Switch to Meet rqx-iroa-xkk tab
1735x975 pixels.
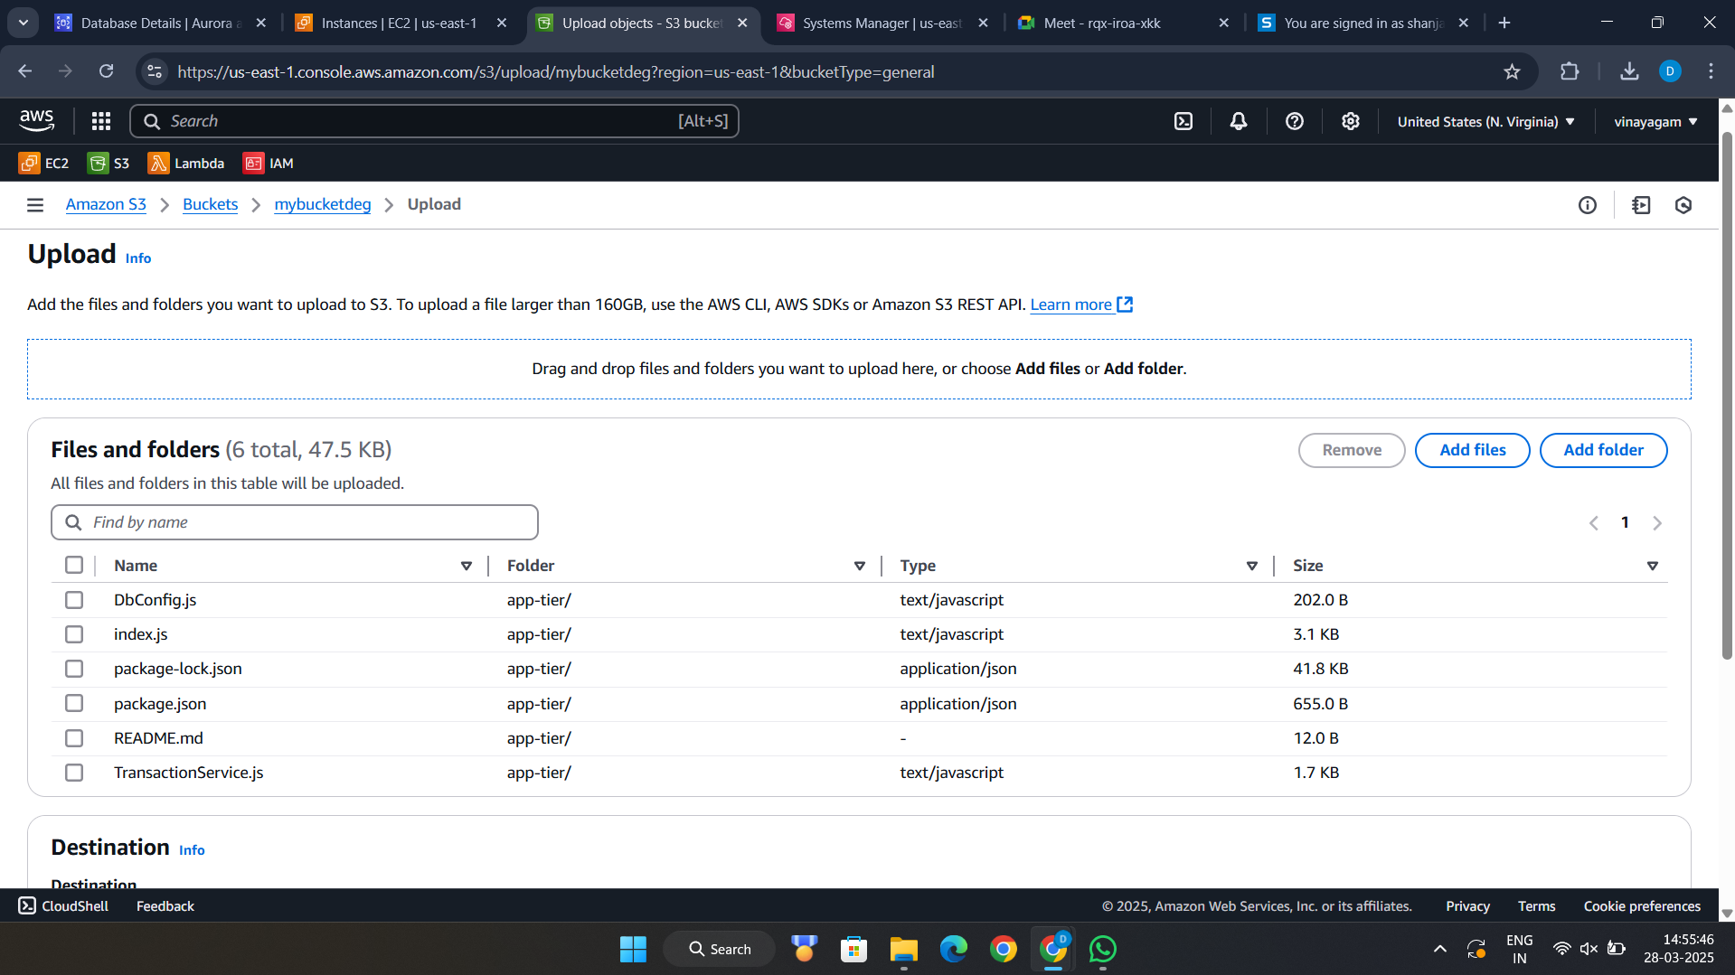pyautogui.click(x=1124, y=23)
